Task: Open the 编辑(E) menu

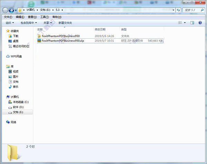Action: click(x=20, y=17)
